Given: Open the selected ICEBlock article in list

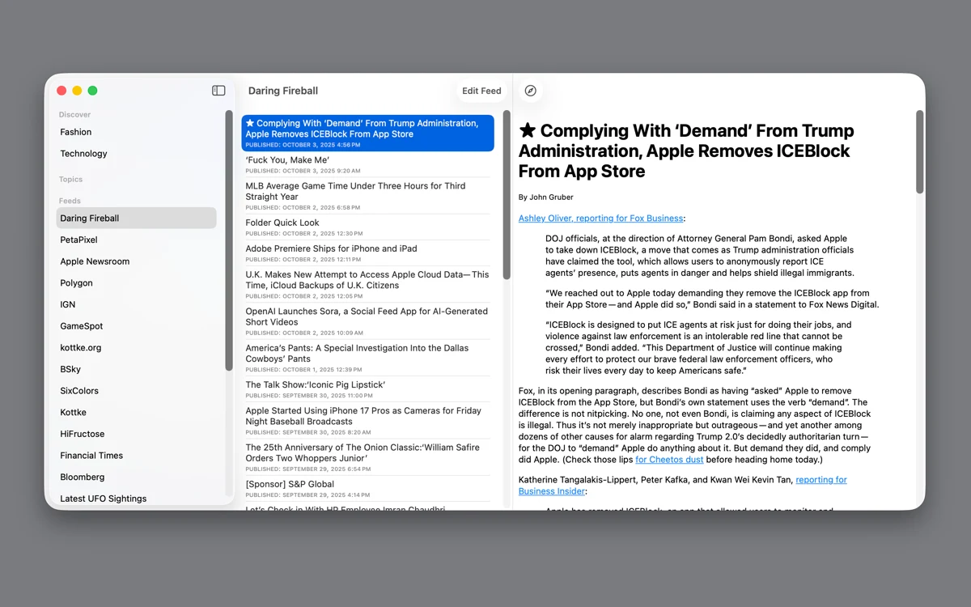Looking at the screenshot, I should pos(367,133).
